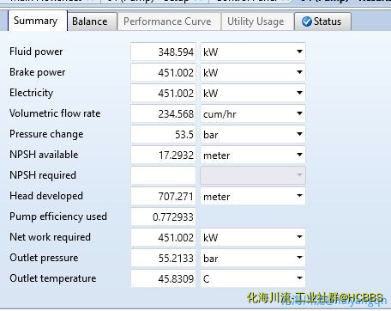Click the Electricity label
Image resolution: width=391 pixels, height=311 pixels.
[32, 93]
